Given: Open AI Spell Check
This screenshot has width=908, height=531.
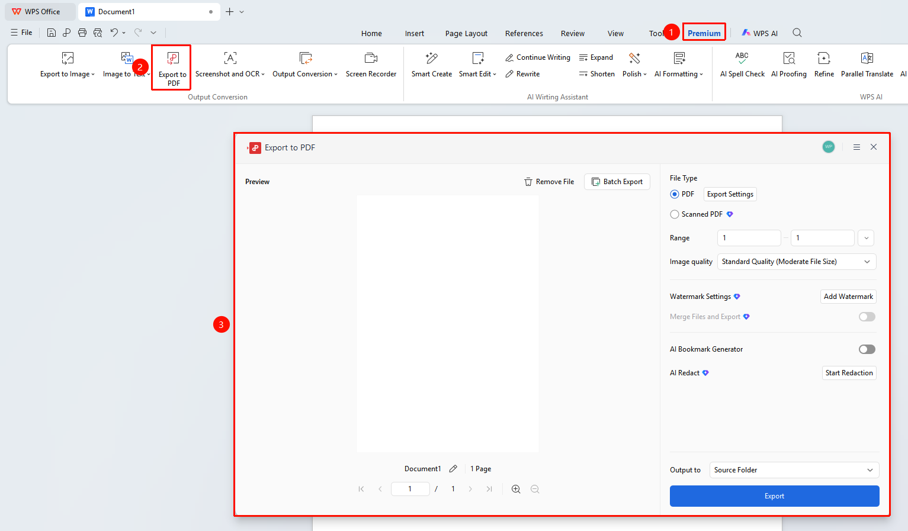Looking at the screenshot, I should (x=742, y=65).
